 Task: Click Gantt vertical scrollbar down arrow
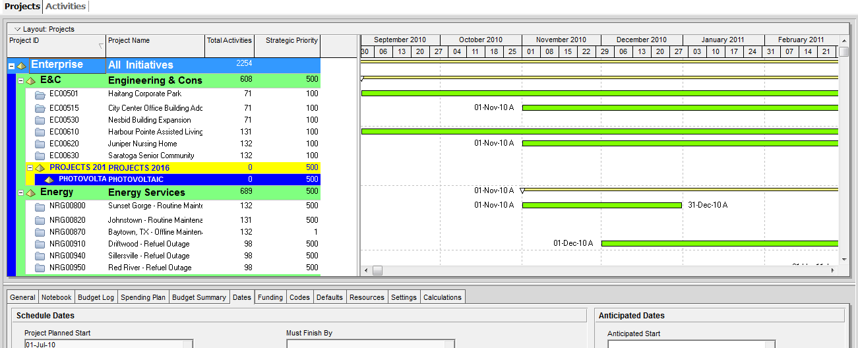click(843, 260)
